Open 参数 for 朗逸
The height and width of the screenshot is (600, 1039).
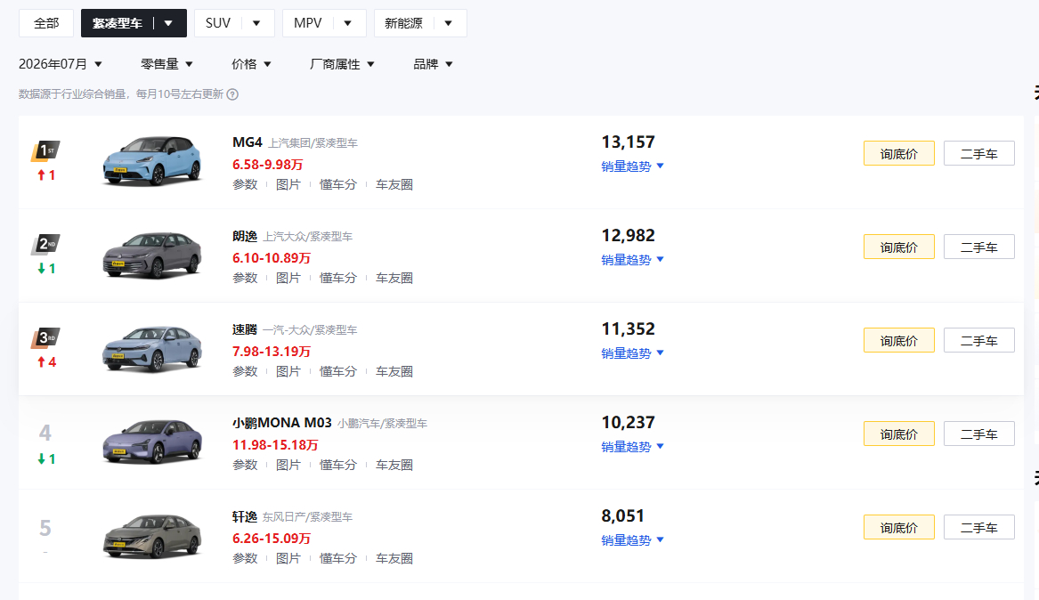pyautogui.click(x=245, y=278)
